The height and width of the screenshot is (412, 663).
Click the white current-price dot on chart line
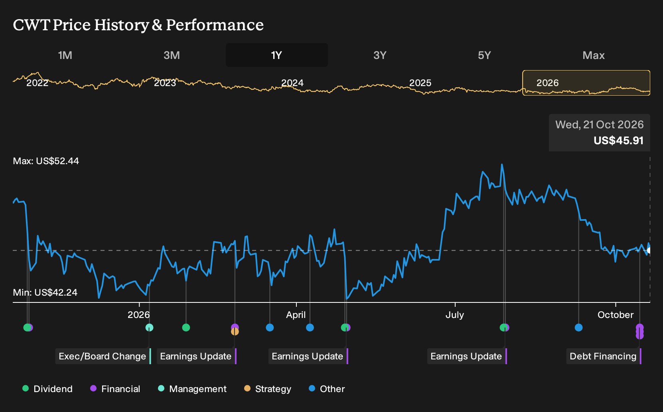[x=649, y=250]
